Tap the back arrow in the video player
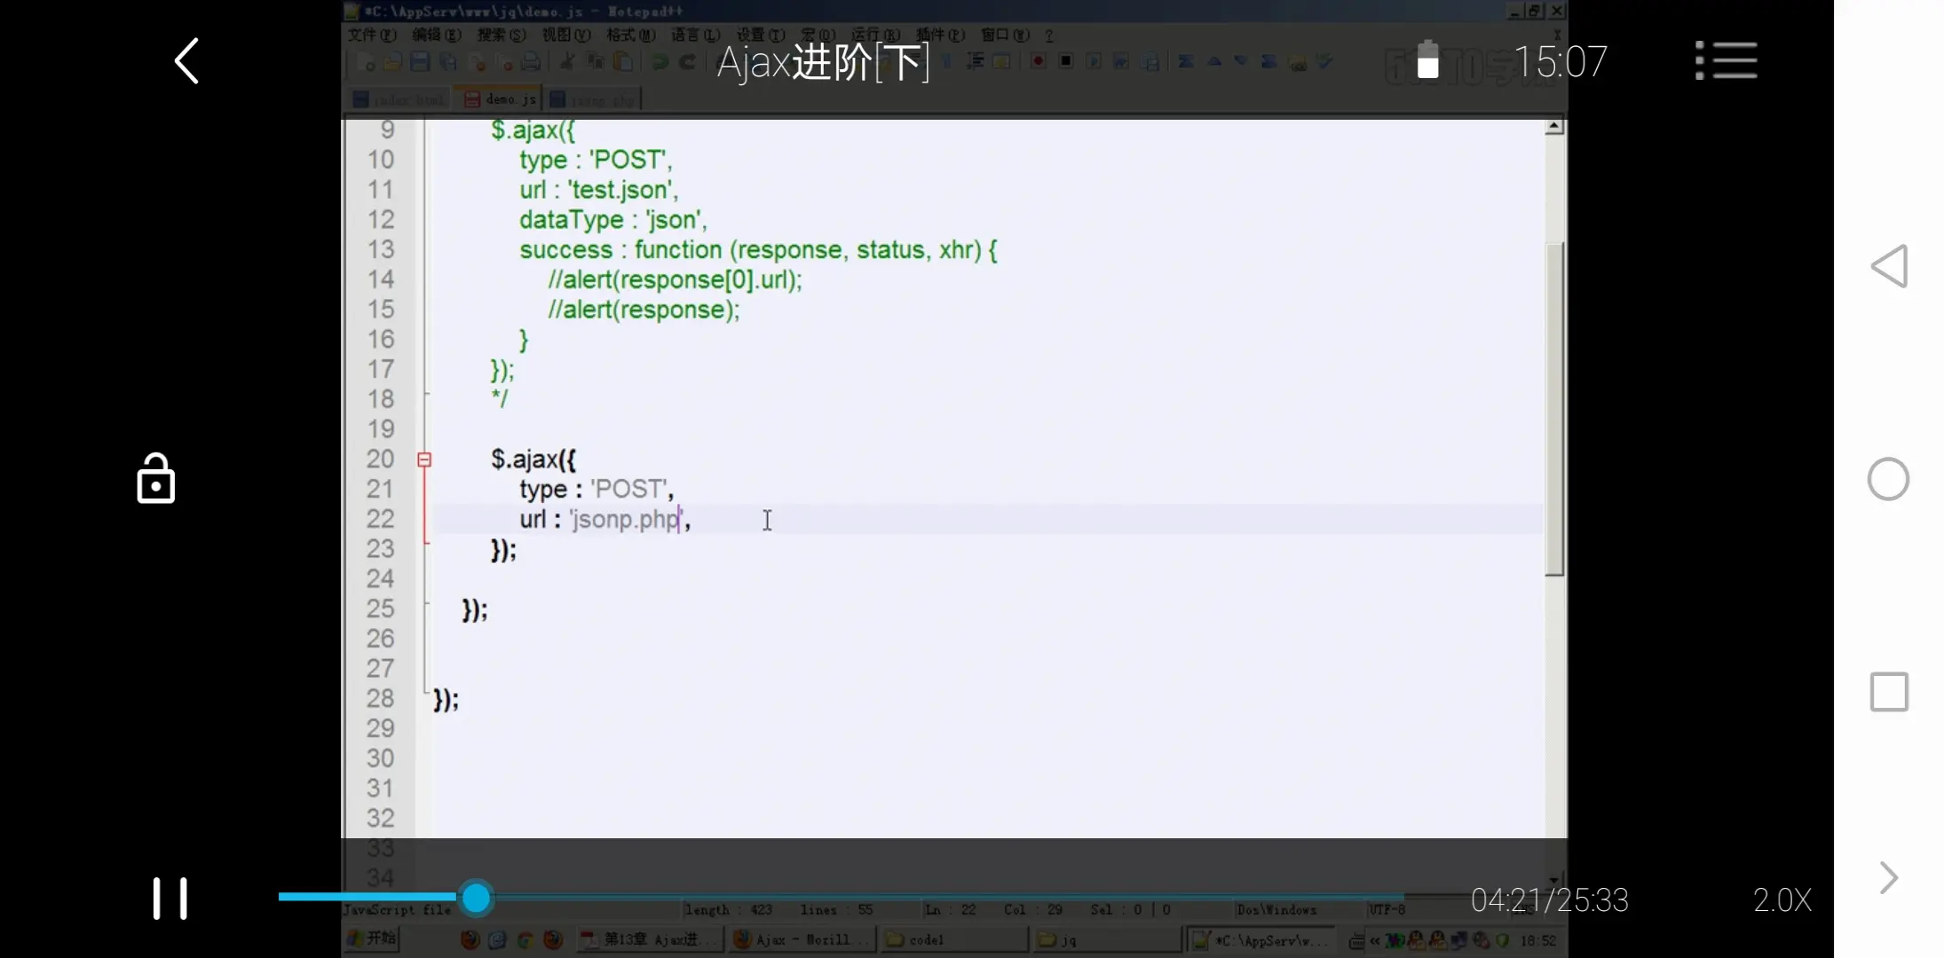The height and width of the screenshot is (958, 1944). (x=186, y=61)
